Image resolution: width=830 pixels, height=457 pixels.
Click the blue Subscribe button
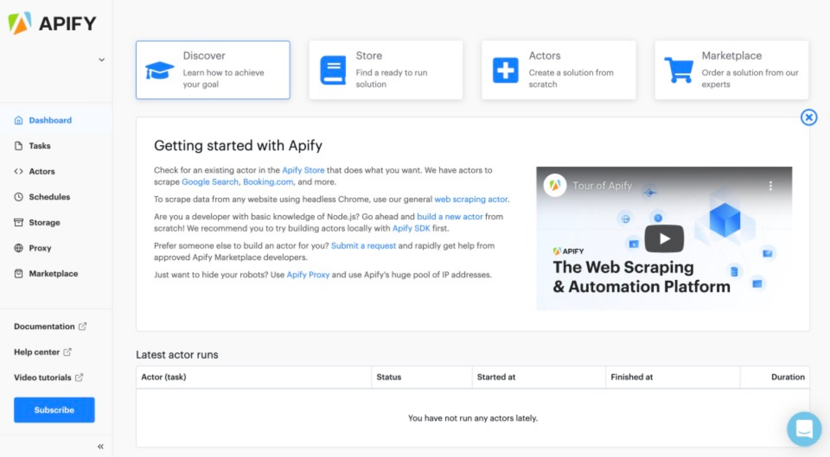[54, 410]
